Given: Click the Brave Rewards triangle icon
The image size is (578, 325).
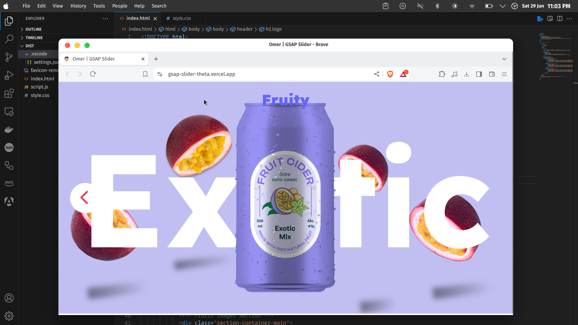Looking at the screenshot, I should [x=403, y=74].
